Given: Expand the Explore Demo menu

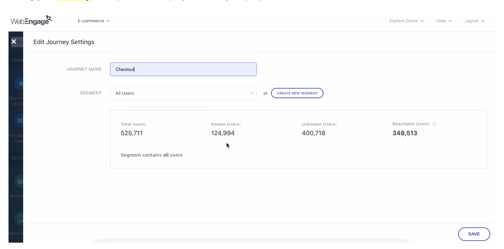Looking at the screenshot, I should pyautogui.click(x=406, y=21).
